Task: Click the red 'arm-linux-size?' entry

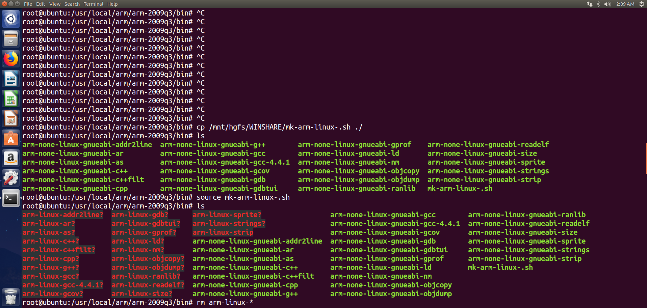Action: (x=142, y=294)
